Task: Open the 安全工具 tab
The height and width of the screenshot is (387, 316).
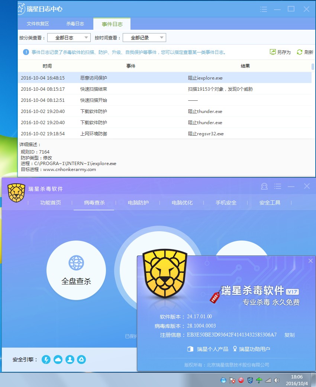Action: [x=270, y=203]
